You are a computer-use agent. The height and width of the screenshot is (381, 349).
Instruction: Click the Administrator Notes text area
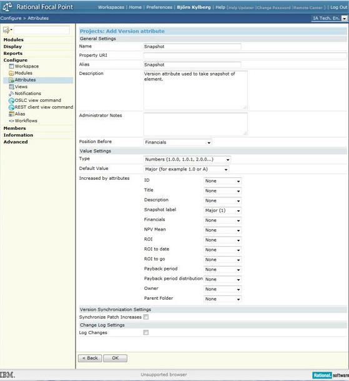(195, 124)
